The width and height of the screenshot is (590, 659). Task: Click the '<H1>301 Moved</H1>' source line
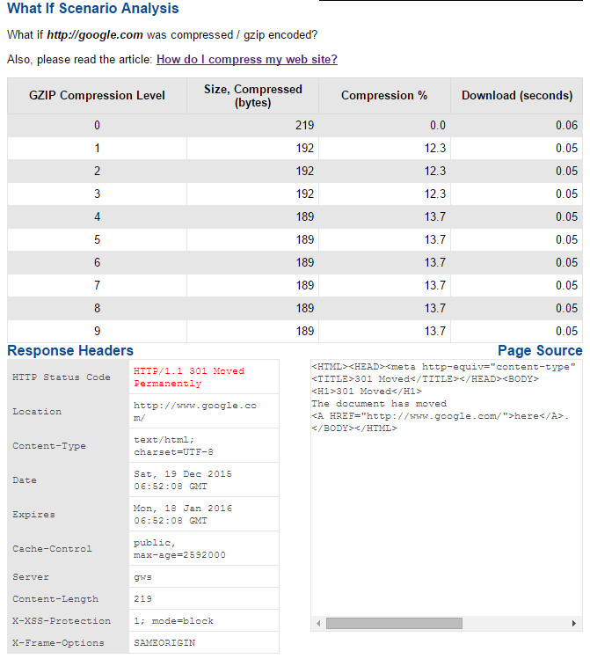(367, 392)
